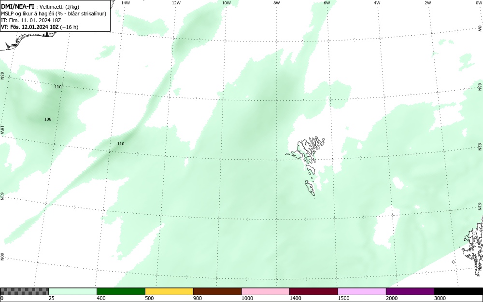Screen dimensions: 483x302
Task: Click the 2W longitude label
Action: [427, 3]
